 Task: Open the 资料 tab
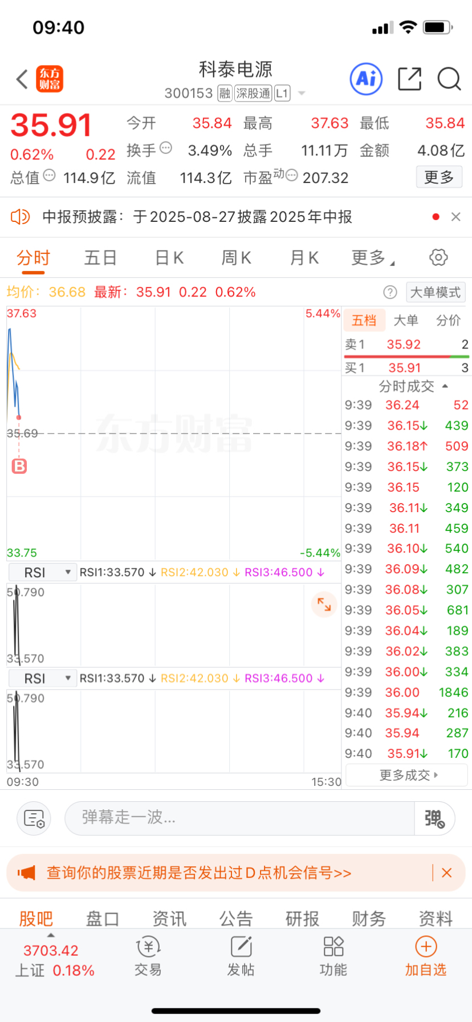pyautogui.click(x=436, y=918)
